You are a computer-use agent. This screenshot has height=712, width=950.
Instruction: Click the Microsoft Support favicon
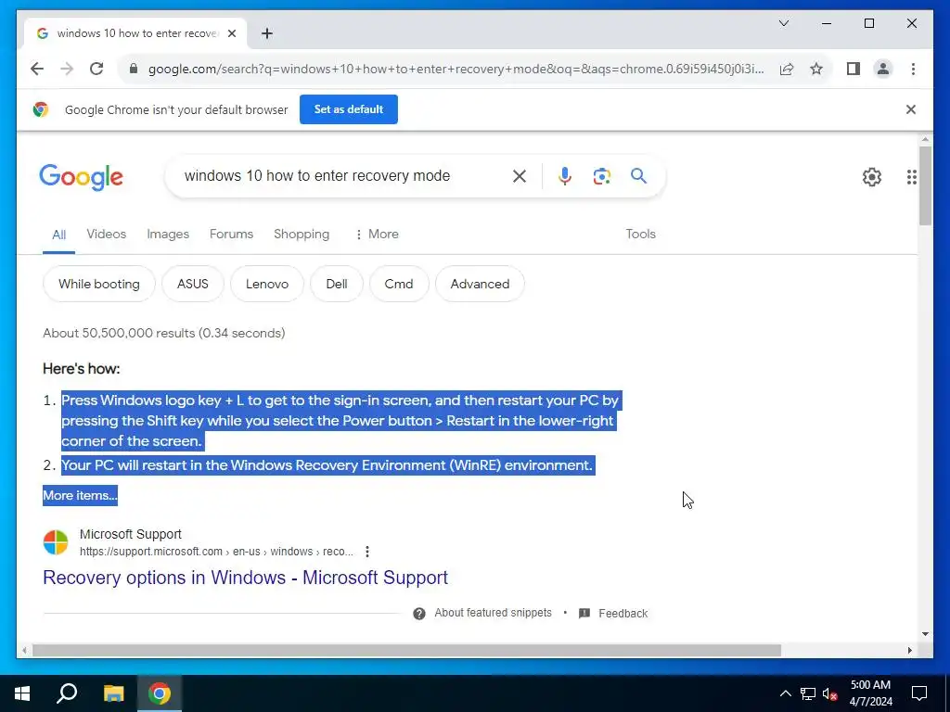pyautogui.click(x=56, y=542)
